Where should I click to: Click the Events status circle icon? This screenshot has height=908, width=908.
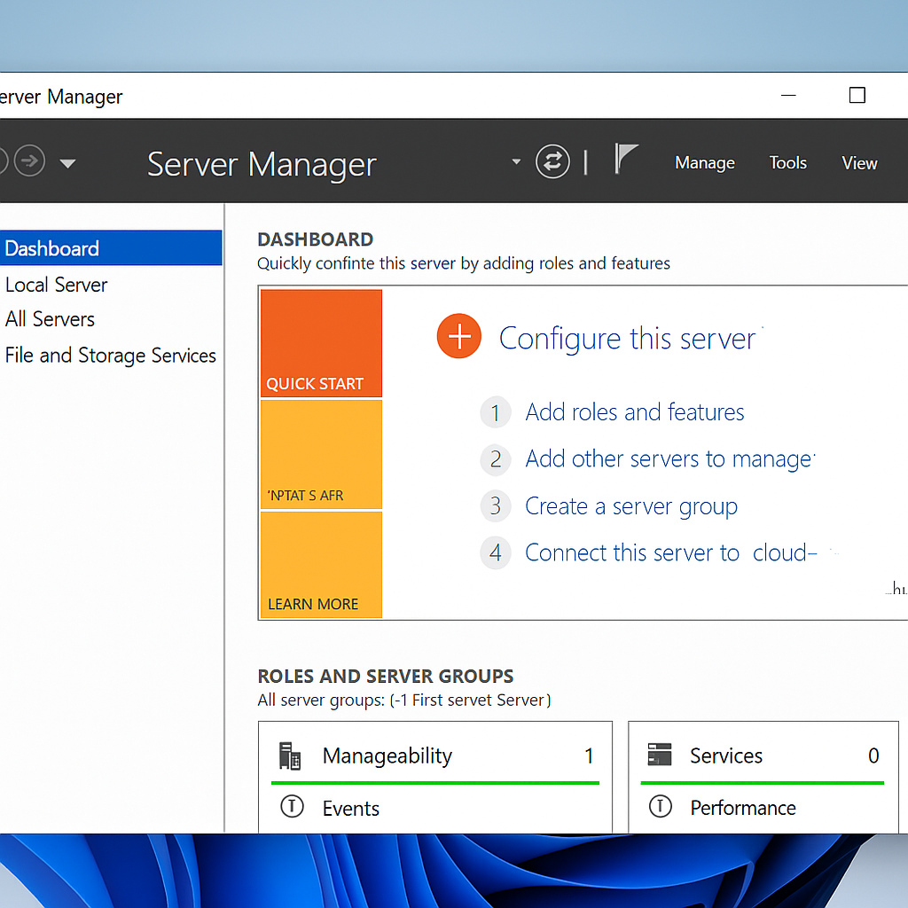pos(291,807)
